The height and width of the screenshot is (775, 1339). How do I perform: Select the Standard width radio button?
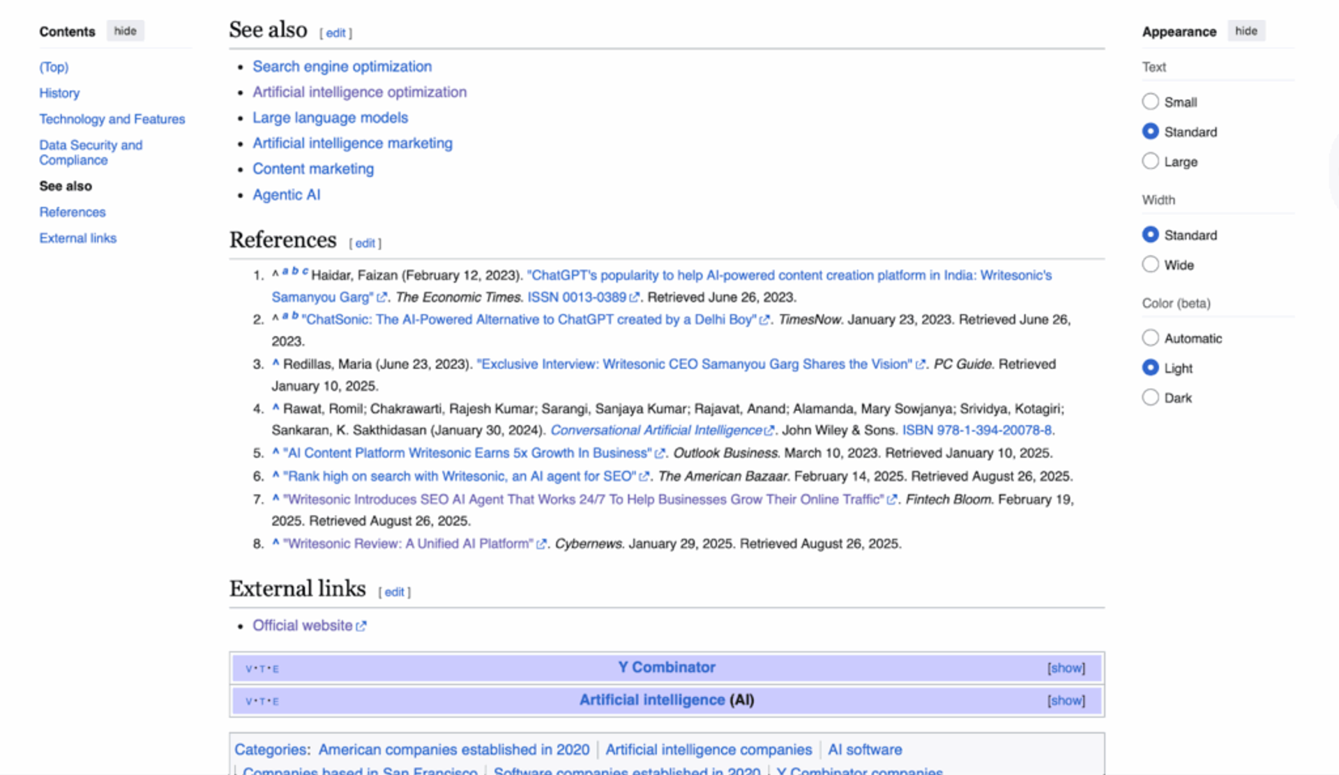click(1150, 235)
